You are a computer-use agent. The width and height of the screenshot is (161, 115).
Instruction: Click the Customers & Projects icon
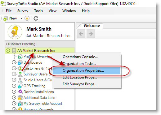tap(20, 68)
